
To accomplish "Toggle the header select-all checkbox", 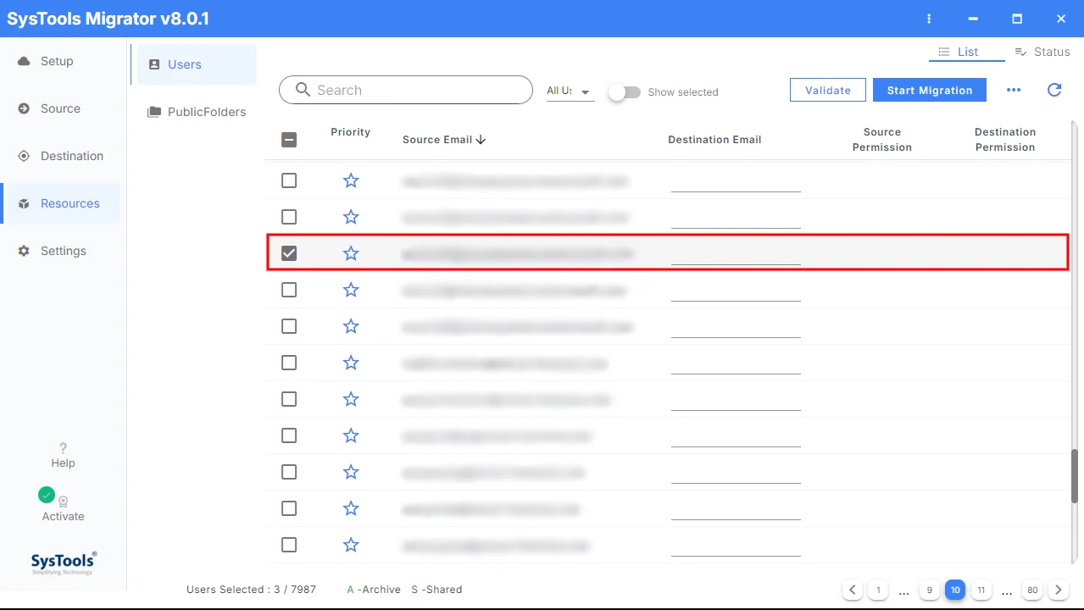I will (x=289, y=140).
